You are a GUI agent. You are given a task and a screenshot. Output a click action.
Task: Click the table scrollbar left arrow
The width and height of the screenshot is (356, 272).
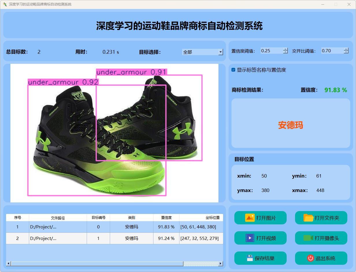coord(8,264)
